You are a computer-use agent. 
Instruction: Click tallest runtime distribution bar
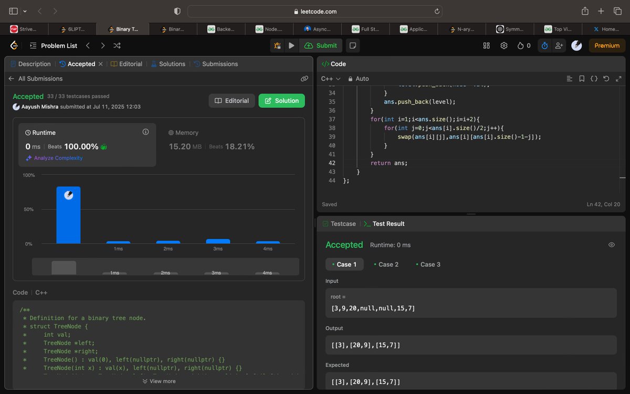coord(68,215)
